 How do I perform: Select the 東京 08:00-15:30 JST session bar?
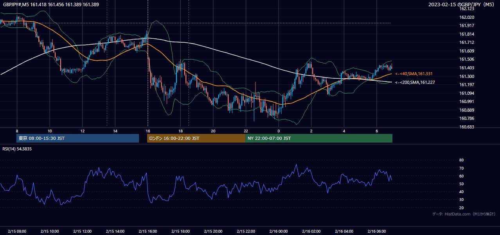coord(77,138)
